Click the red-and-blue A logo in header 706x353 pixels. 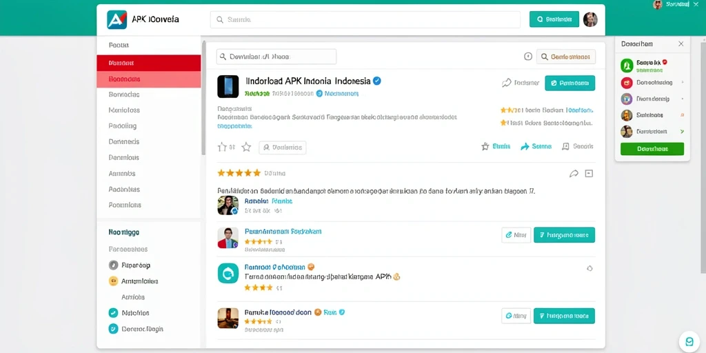(117, 20)
